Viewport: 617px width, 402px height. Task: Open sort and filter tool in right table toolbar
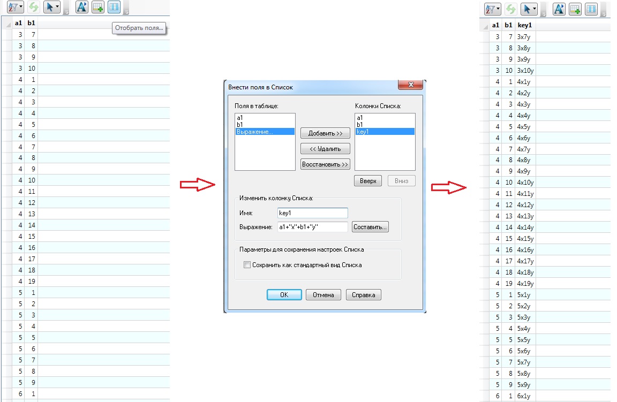coord(492,9)
